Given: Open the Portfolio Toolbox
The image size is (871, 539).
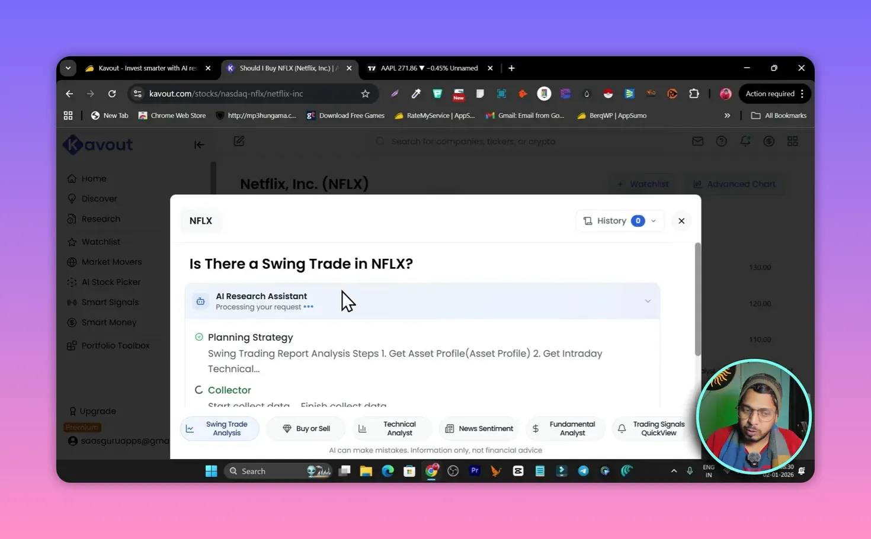Looking at the screenshot, I should click(x=116, y=345).
